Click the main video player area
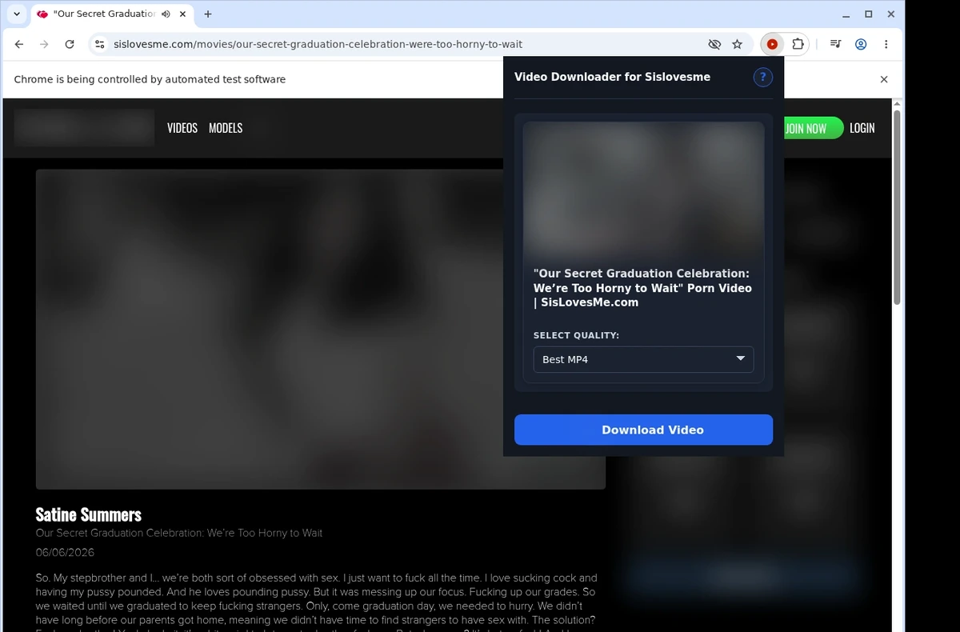This screenshot has height=632, width=960. tap(320, 329)
